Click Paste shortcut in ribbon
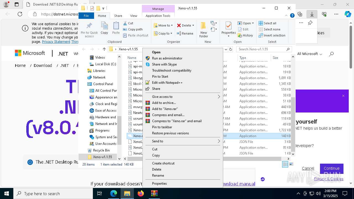 pyautogui.click(x=136, y=35)
